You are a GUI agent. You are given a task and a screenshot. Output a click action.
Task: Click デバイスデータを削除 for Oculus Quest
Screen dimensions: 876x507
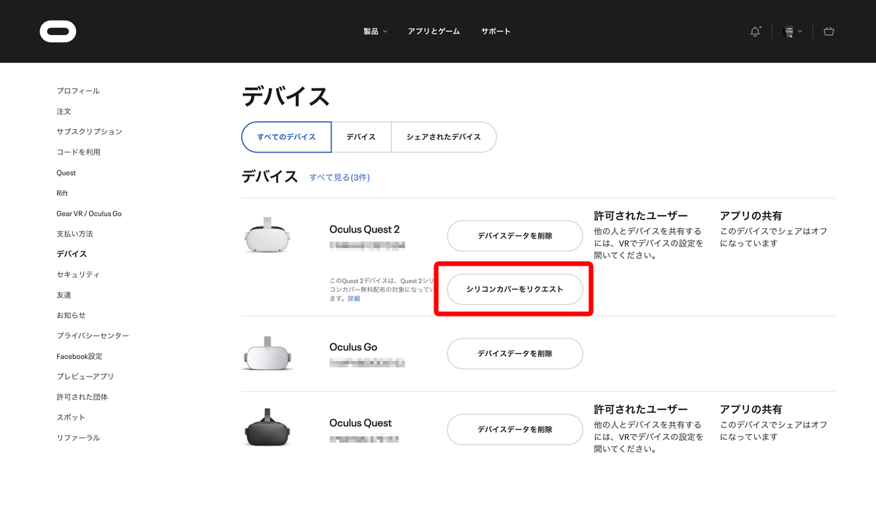click(x=515, y=430)
